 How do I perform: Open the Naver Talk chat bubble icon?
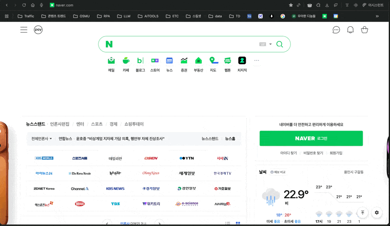coord(336,30)
